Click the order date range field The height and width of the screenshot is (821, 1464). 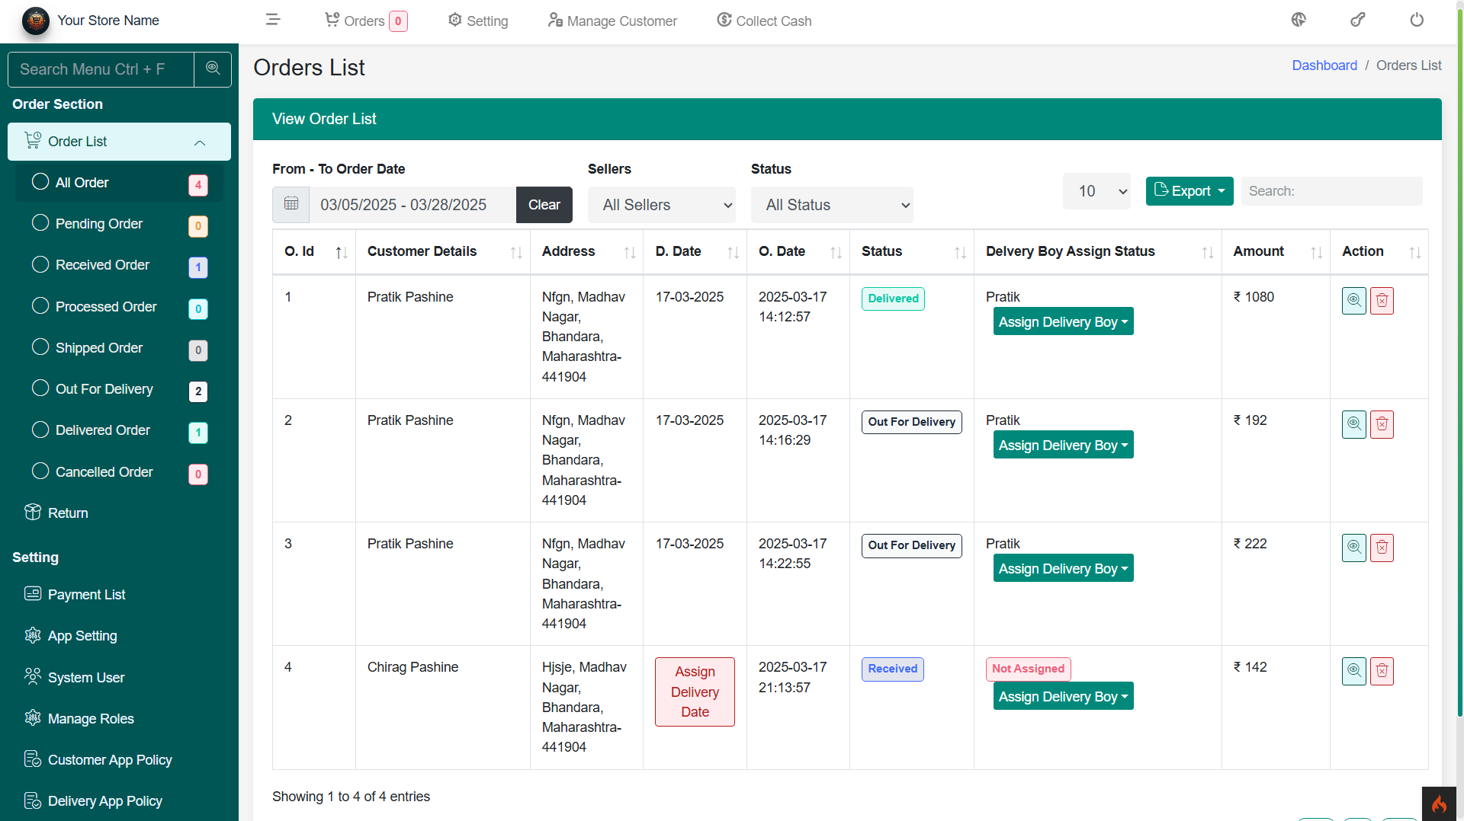pyautogui.click(x=413, y=205)
